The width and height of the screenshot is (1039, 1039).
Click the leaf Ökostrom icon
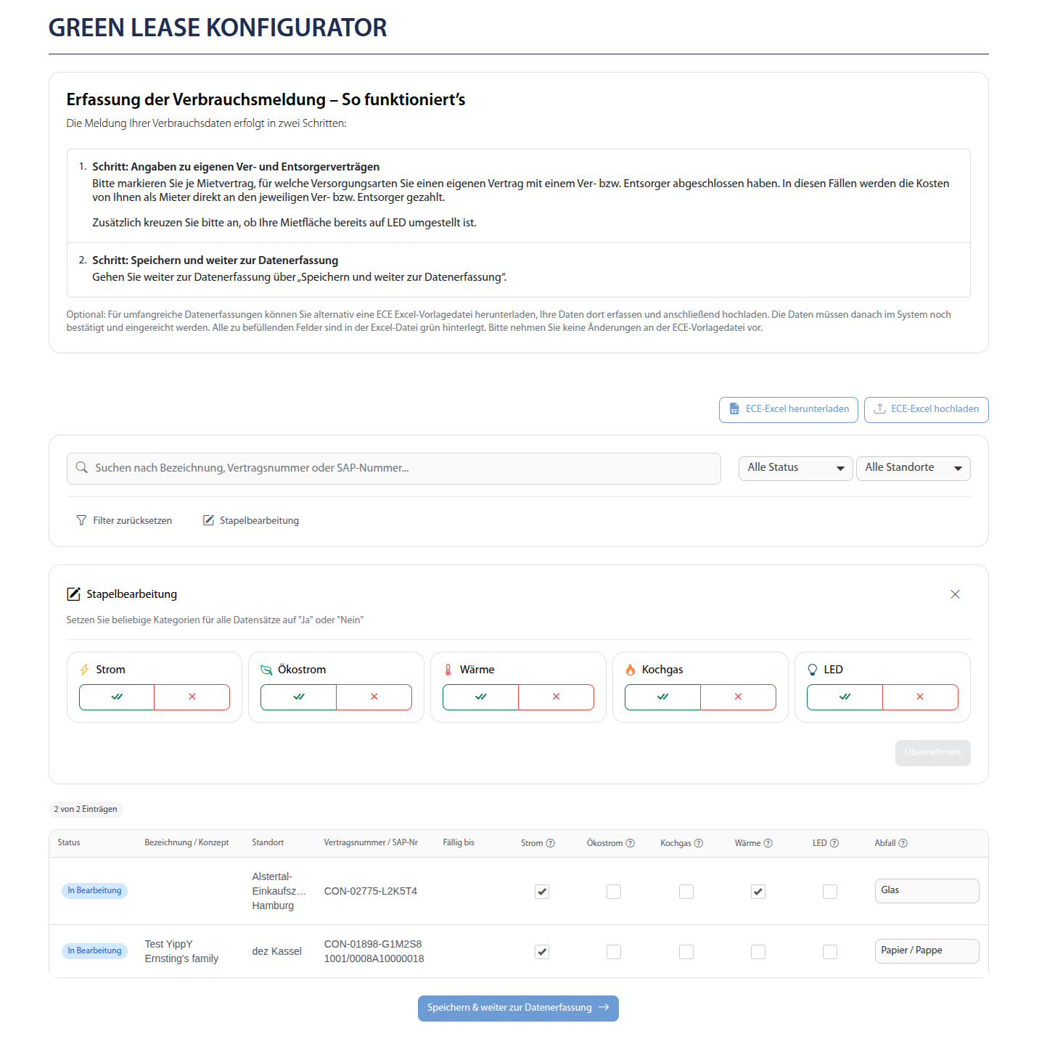point(266,669)
